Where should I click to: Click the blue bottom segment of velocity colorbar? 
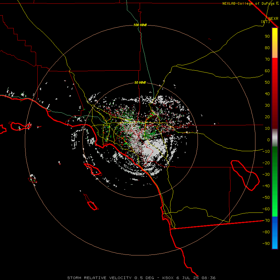point(275,233)
